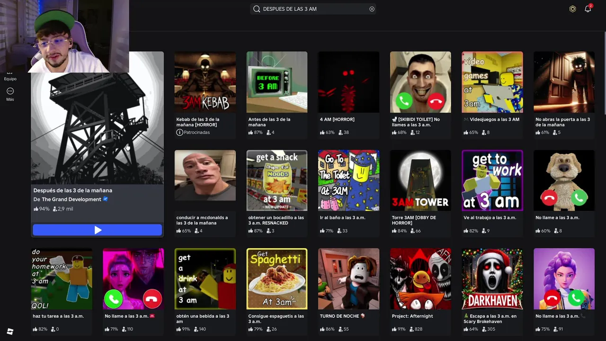Viewport: 606px width, 341px height.
Task: Open the Get Spaghetti At 3am thumbnail
Action: coord(277,279)
